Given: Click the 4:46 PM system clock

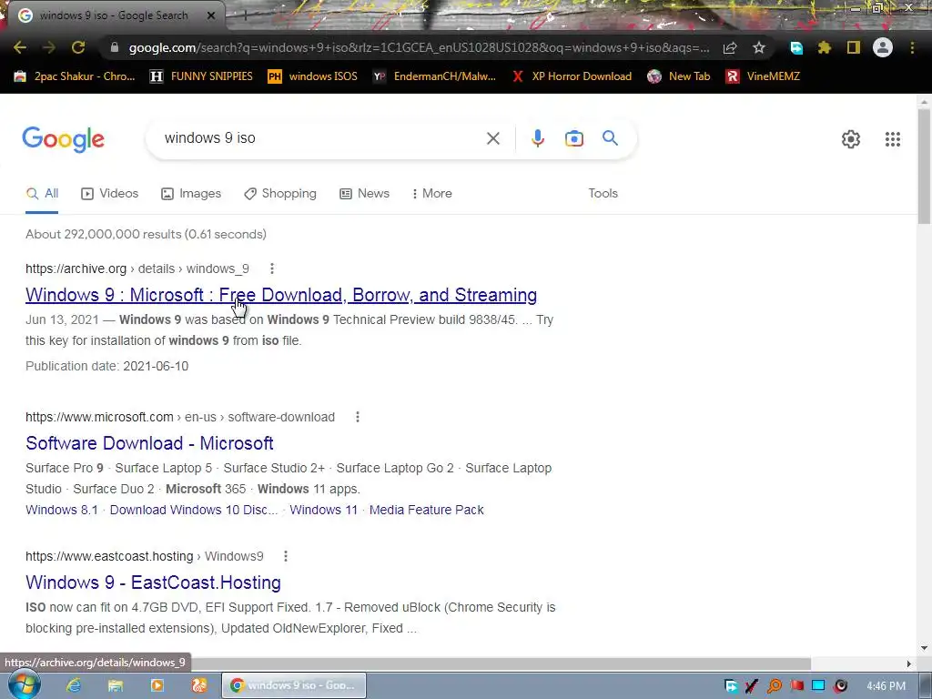Looking at the screenshot, I should point(886,686).
